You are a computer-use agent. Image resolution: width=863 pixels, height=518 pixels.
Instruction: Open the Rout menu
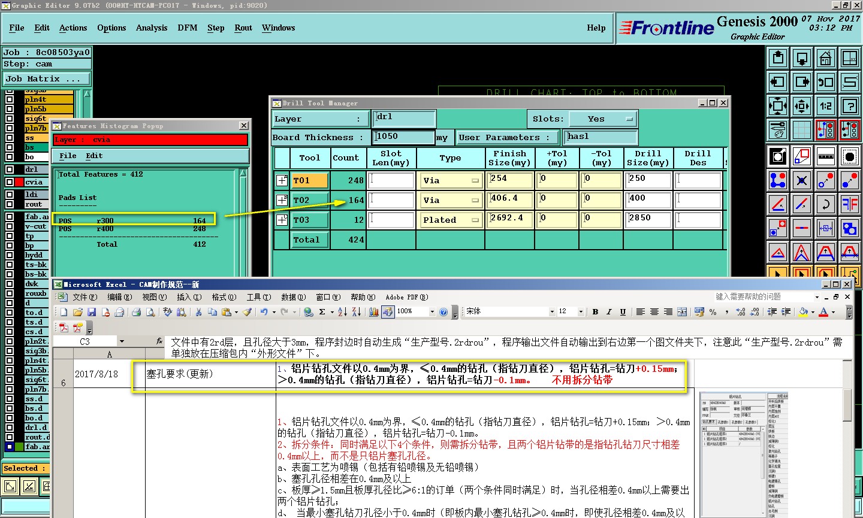click(243, 28)
